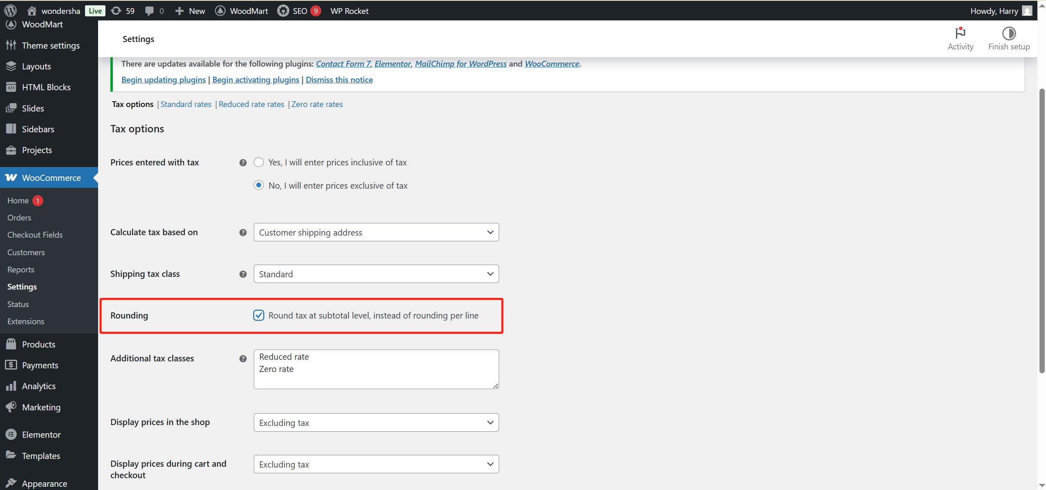The image size is (1046, 490).
Task: Open the WoodMart toolbar menu
Action: (x=241, y=11)
